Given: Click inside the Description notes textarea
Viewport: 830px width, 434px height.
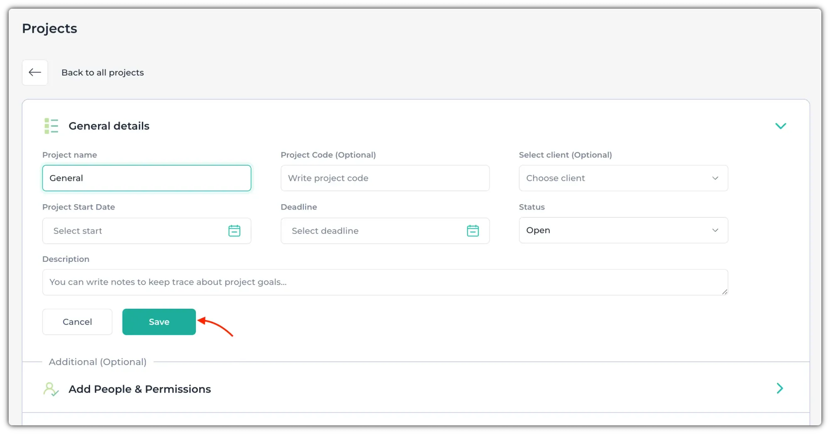Looking at the screenshot, I should click(x=385, y=282).
